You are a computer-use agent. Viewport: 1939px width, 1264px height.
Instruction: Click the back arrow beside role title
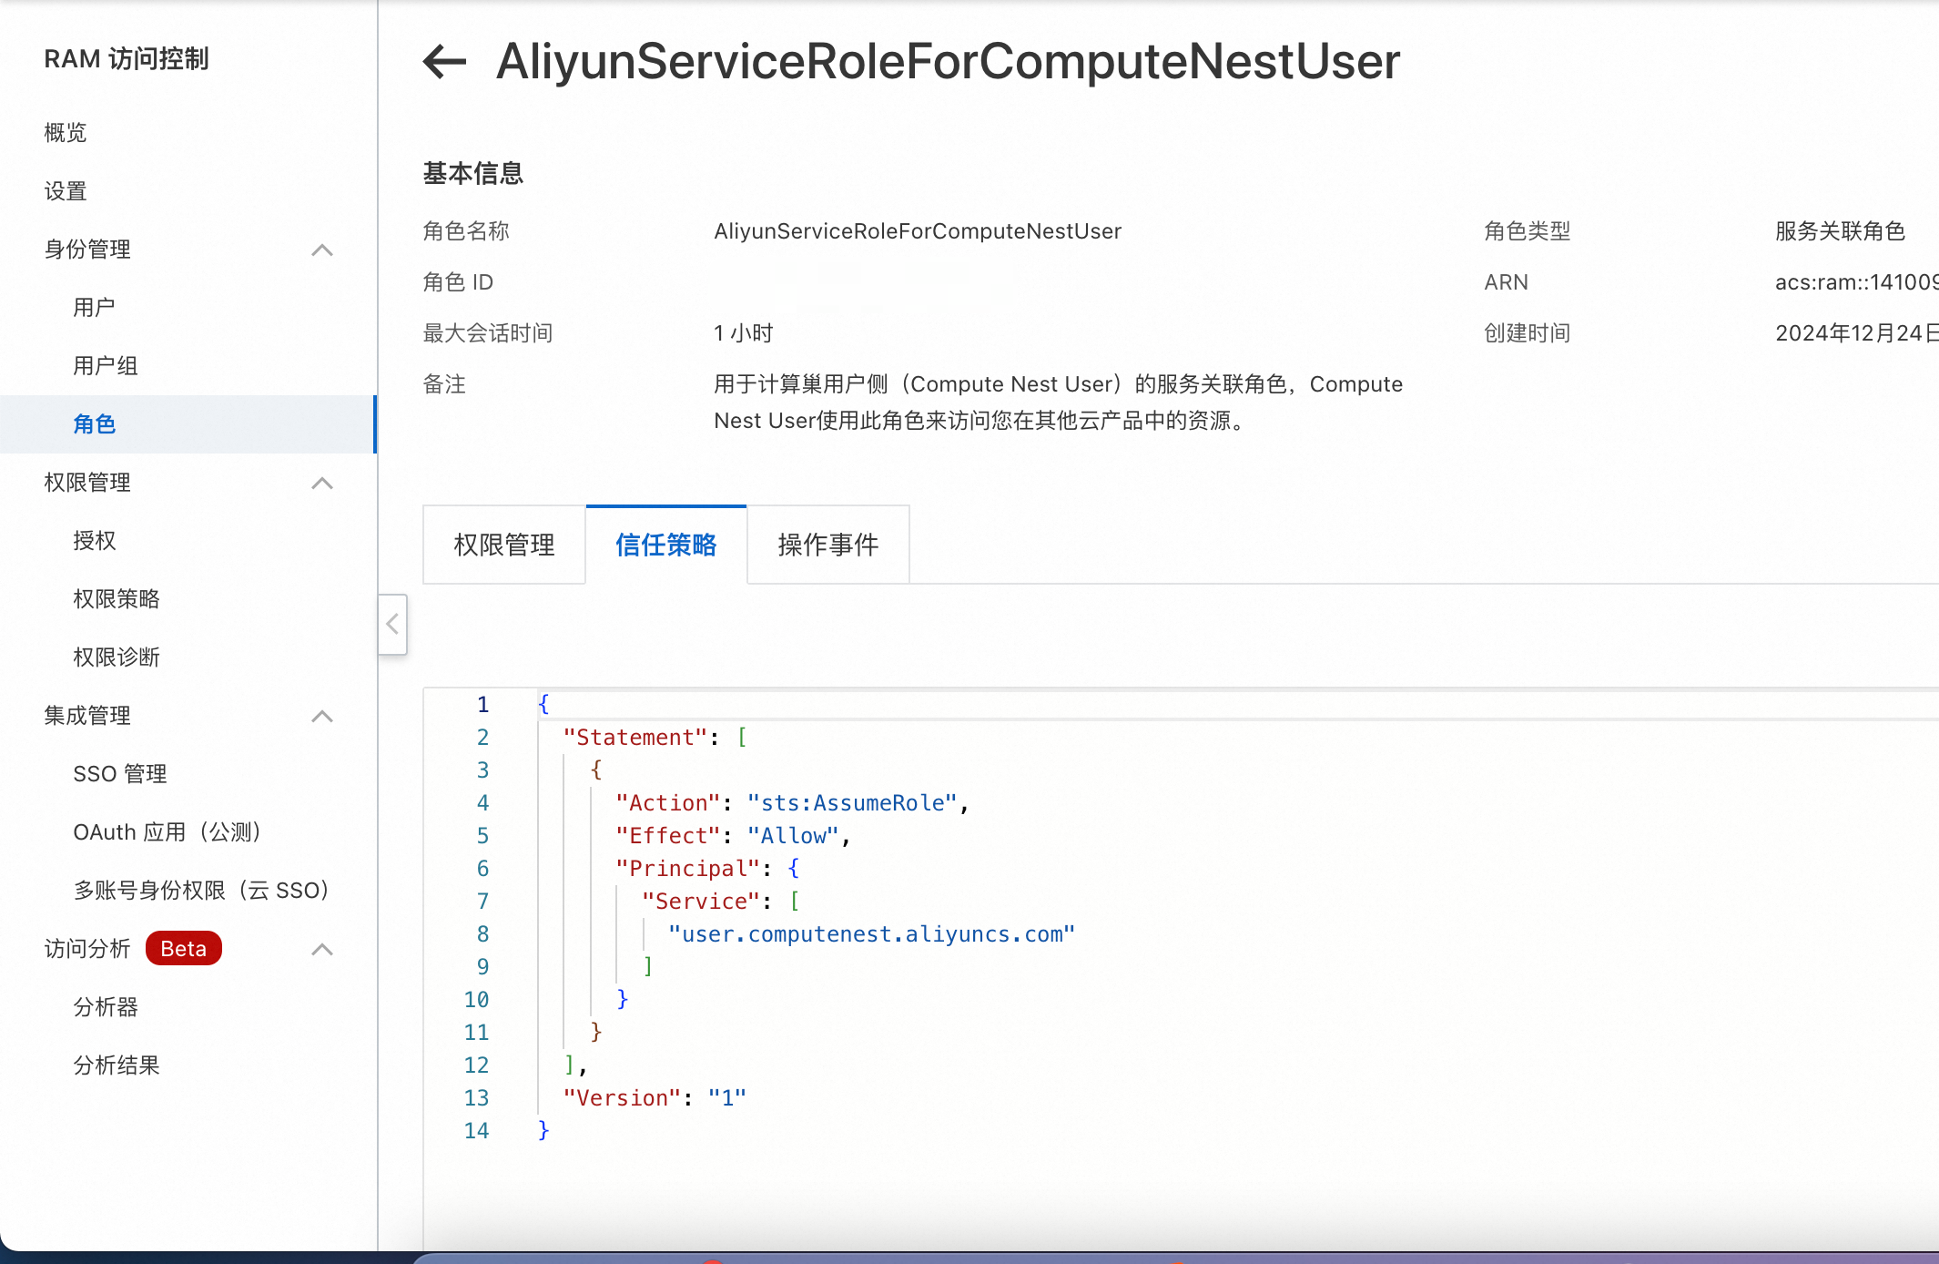click(444, 62)
